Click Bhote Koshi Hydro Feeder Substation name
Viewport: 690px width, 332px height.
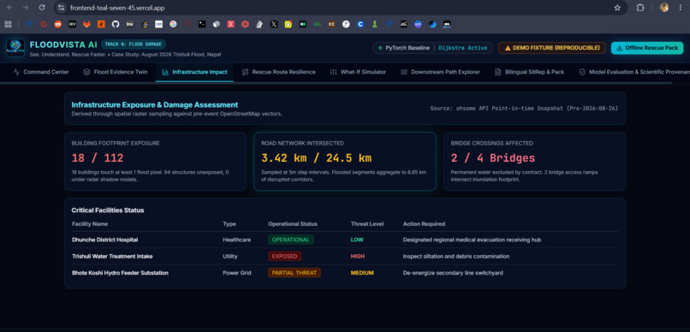(120, 273)
